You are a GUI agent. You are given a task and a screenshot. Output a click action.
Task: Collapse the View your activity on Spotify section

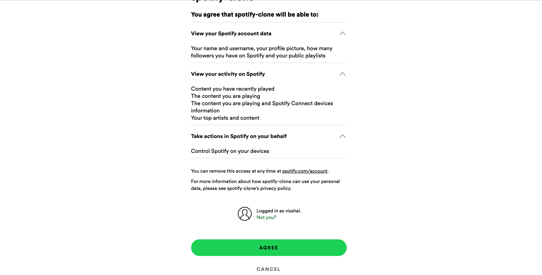point(342,74)
